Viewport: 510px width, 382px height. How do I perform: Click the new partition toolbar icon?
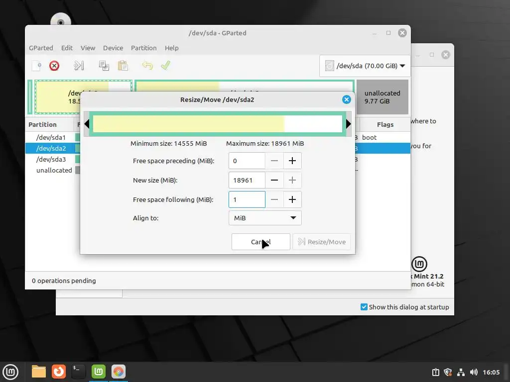pyautogui.click(x=37, y=66)
